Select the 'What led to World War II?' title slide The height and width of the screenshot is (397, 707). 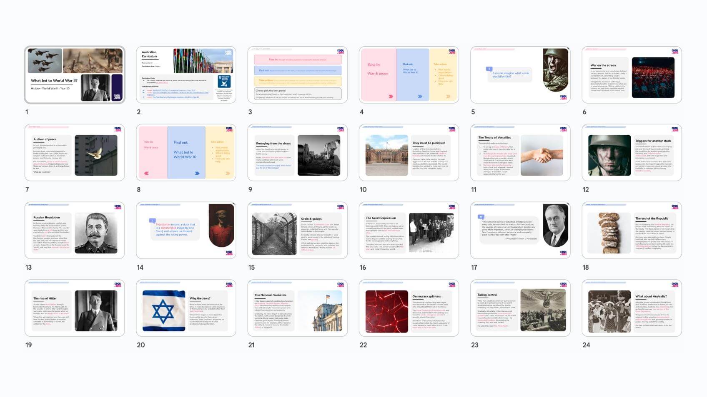coord(75,75)
